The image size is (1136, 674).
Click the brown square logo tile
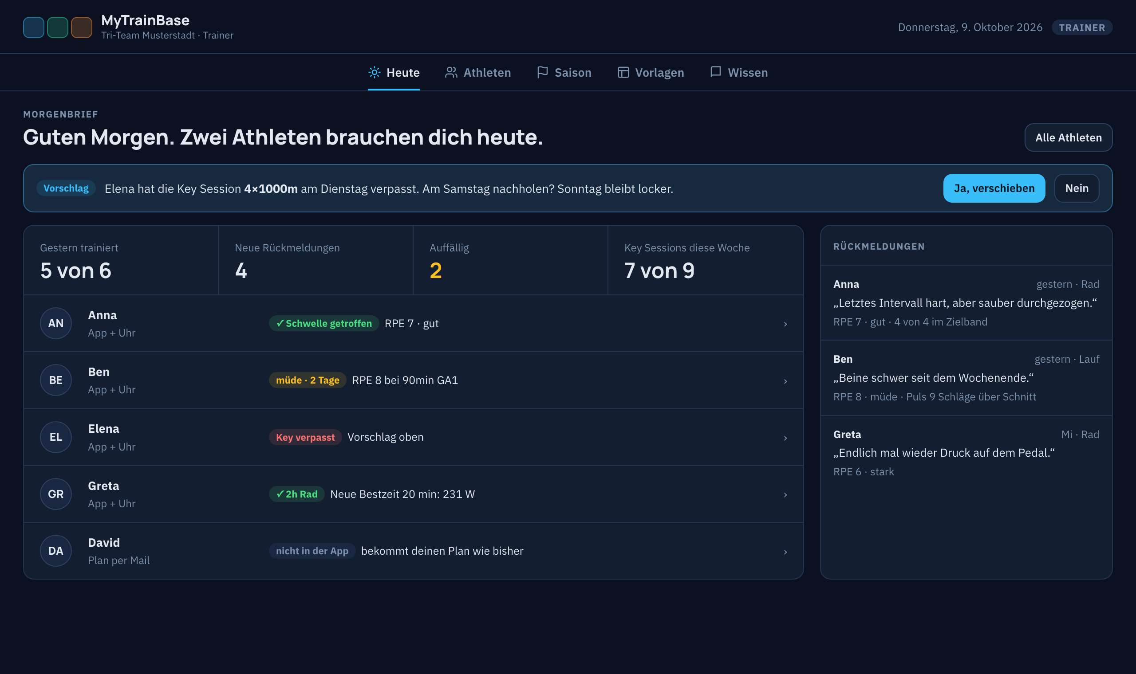pyautogui.click(x=82, y=27)
